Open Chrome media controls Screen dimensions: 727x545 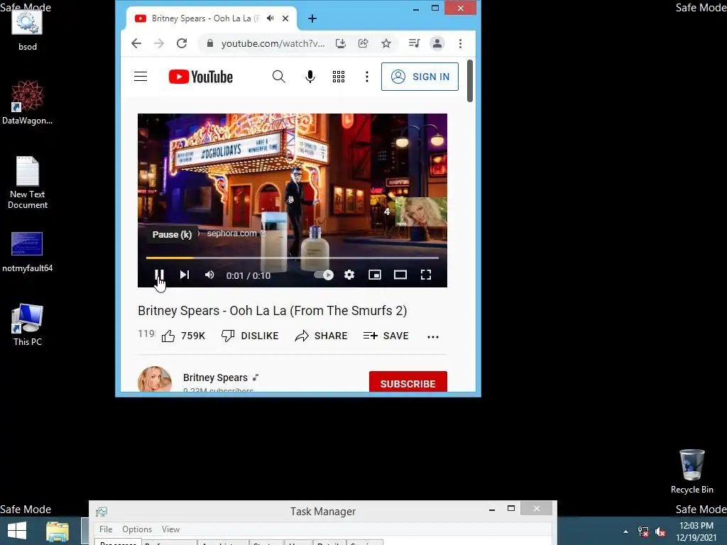pyautogui.click(x=414, y=43)
